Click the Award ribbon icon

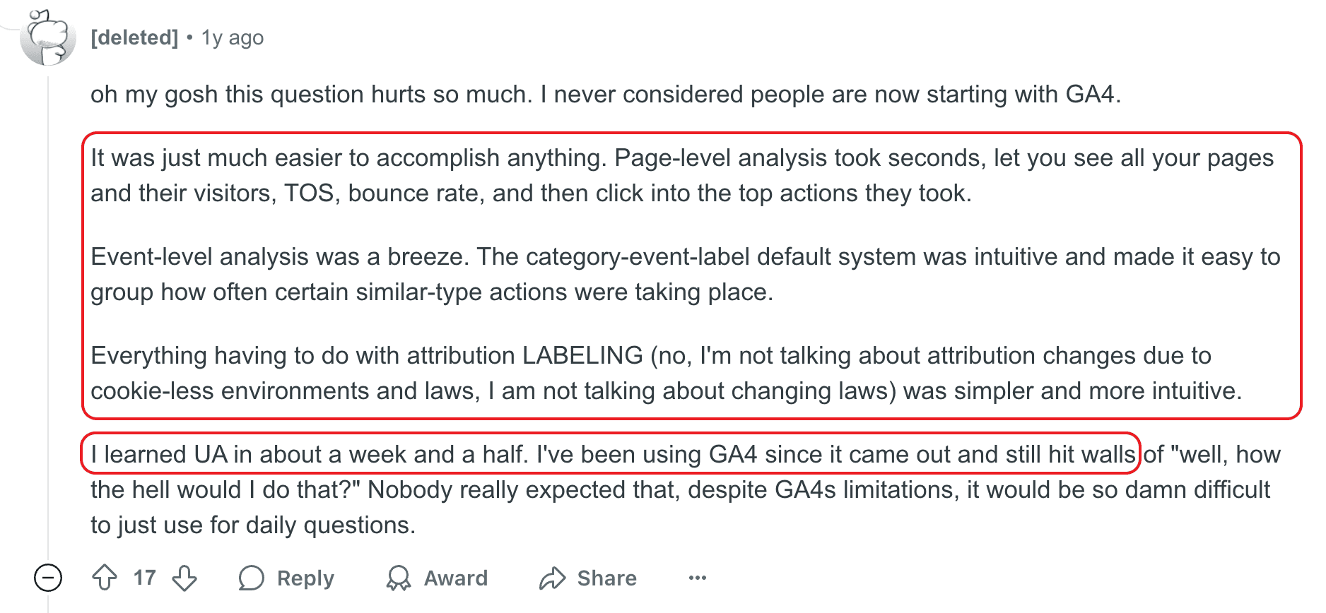click(x=399, y=578)
